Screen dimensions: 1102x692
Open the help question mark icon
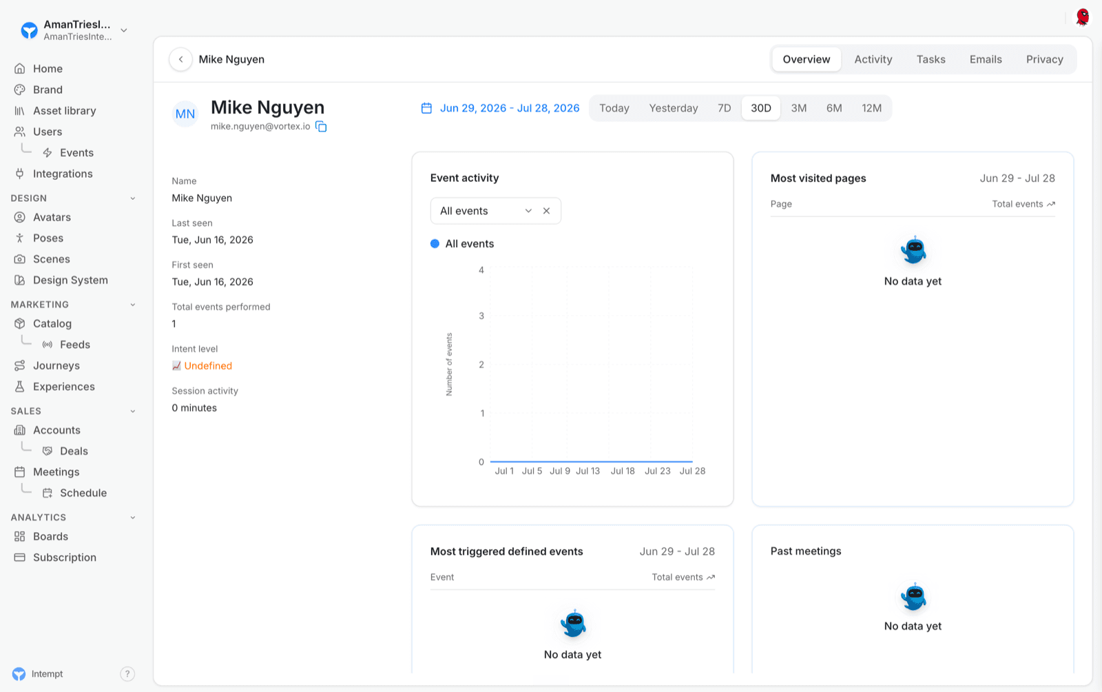pyautogui.click(x=127, y=674)
